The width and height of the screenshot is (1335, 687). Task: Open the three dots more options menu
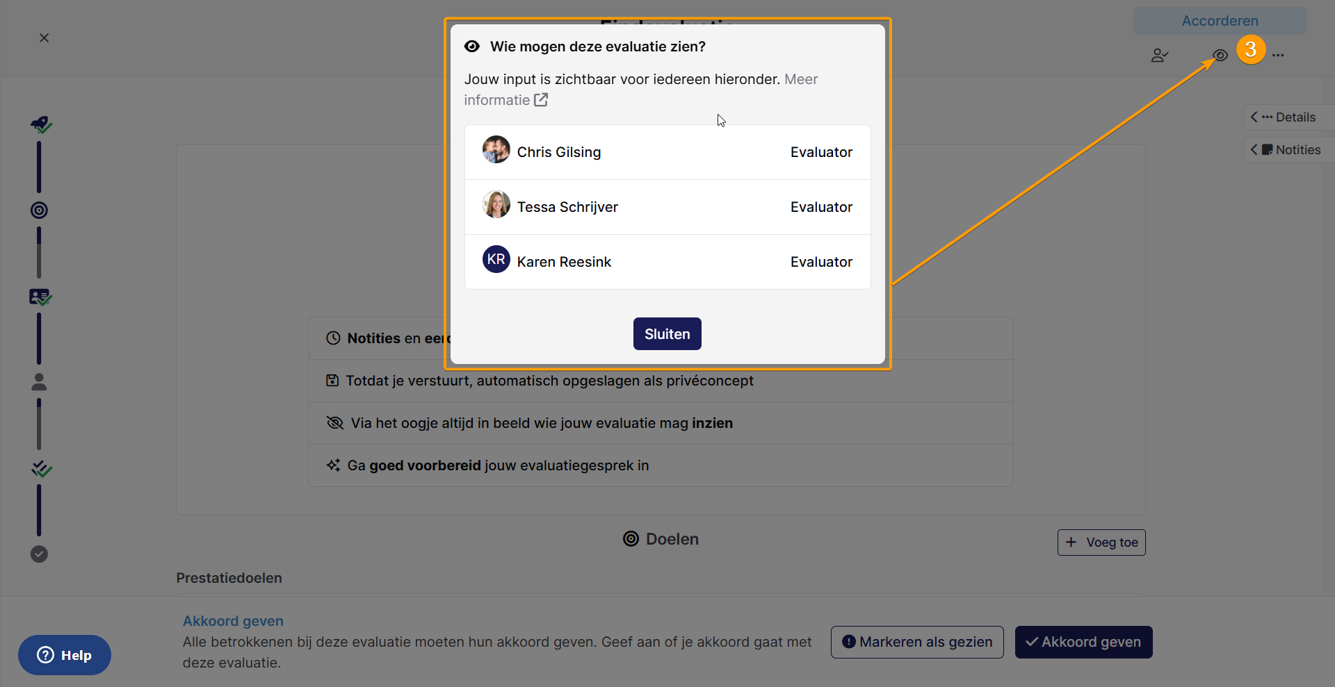pos(1278,55)
